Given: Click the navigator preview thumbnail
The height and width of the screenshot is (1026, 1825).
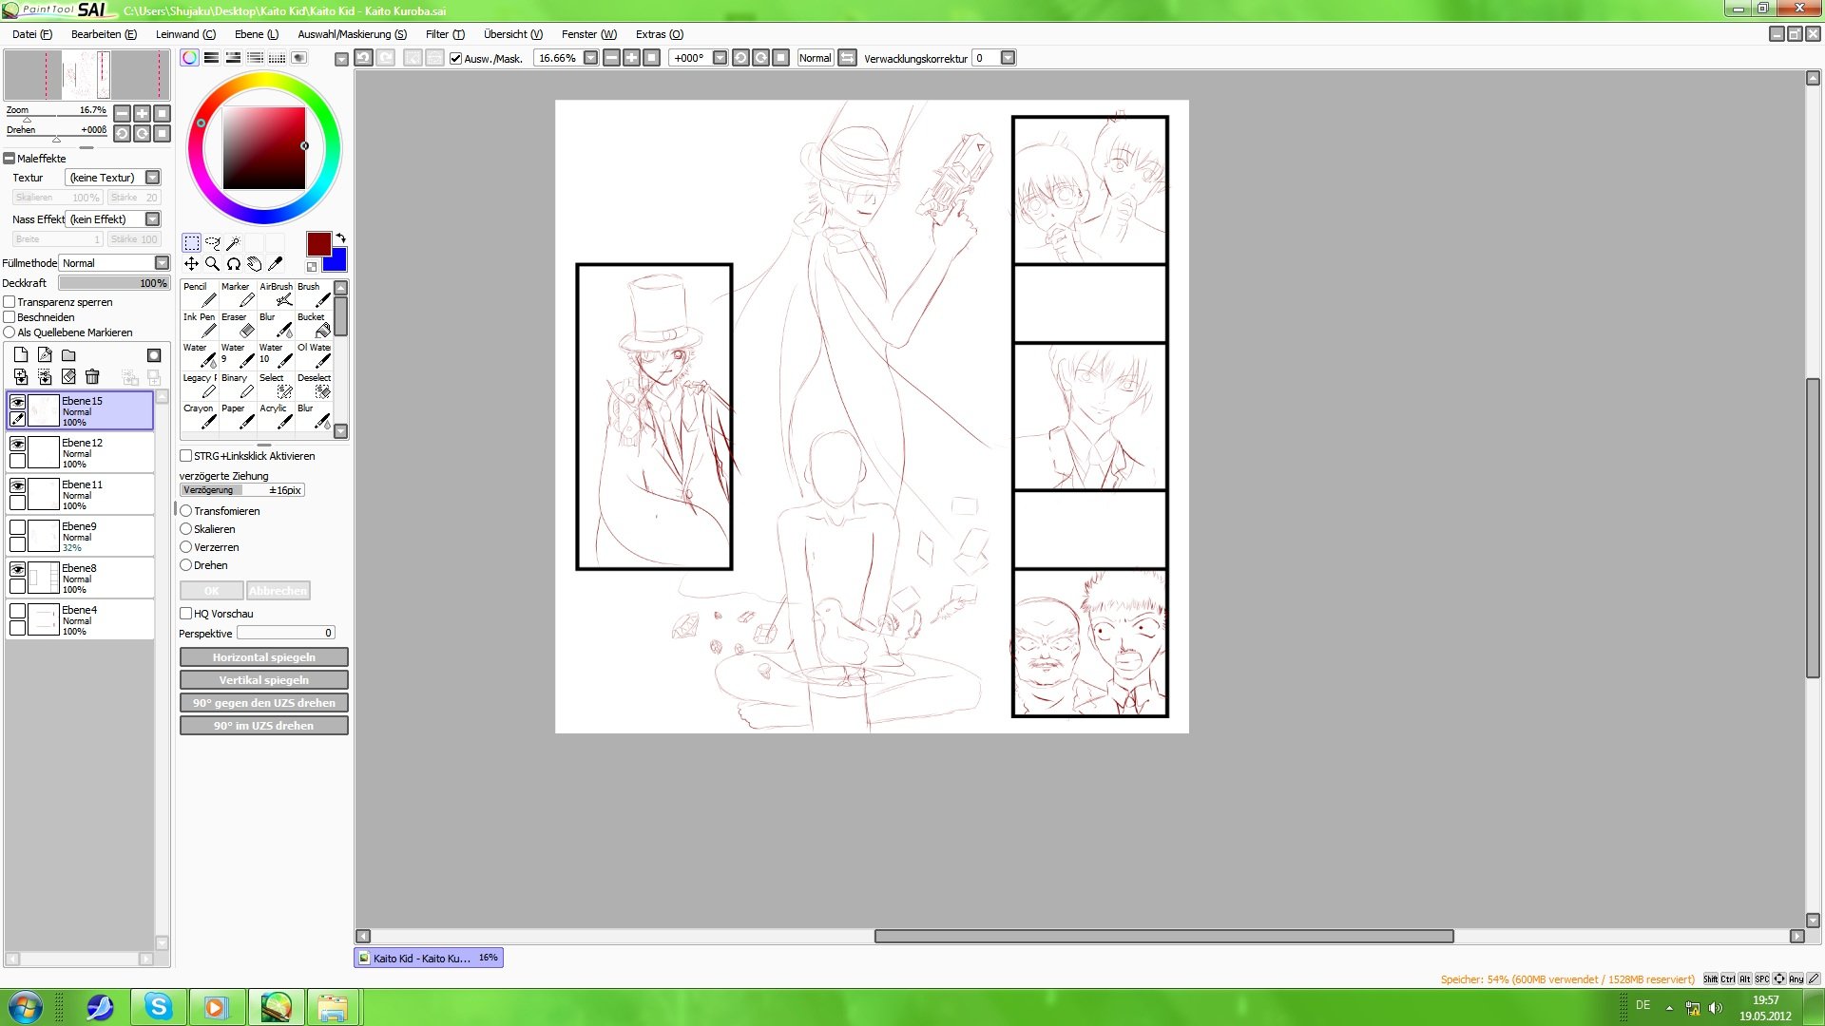Looking at the screenshot, I should tap(86, 74).
